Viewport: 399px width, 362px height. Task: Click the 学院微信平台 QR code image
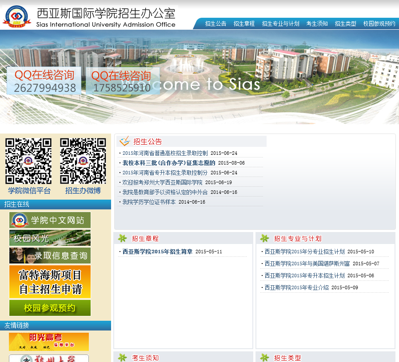[28, 161]
